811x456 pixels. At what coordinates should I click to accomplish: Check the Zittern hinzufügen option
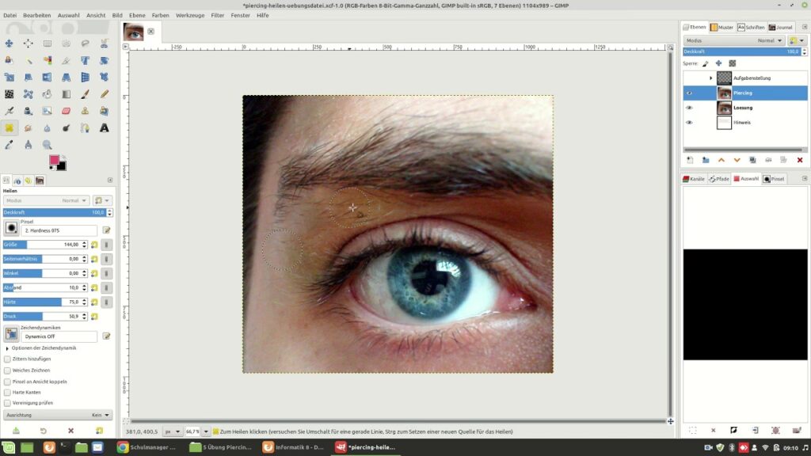[8, 359]
